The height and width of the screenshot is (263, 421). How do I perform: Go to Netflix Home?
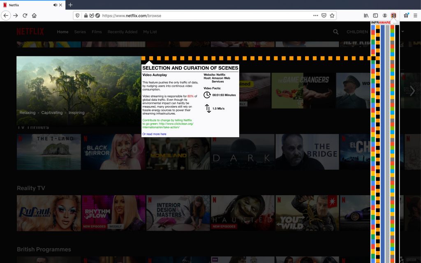coord(62,32)
